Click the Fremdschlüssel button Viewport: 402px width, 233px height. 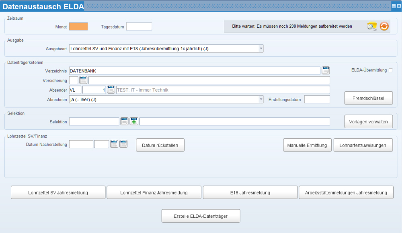coord(368,98)
